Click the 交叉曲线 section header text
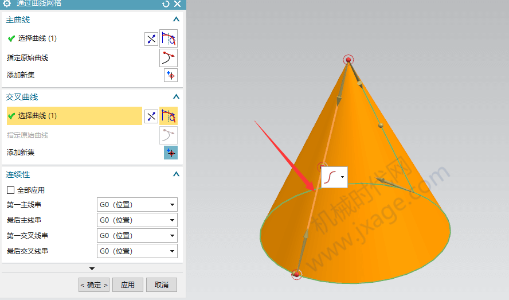The width and height of the screenshot is (509, 300). (x=22, y=97)
